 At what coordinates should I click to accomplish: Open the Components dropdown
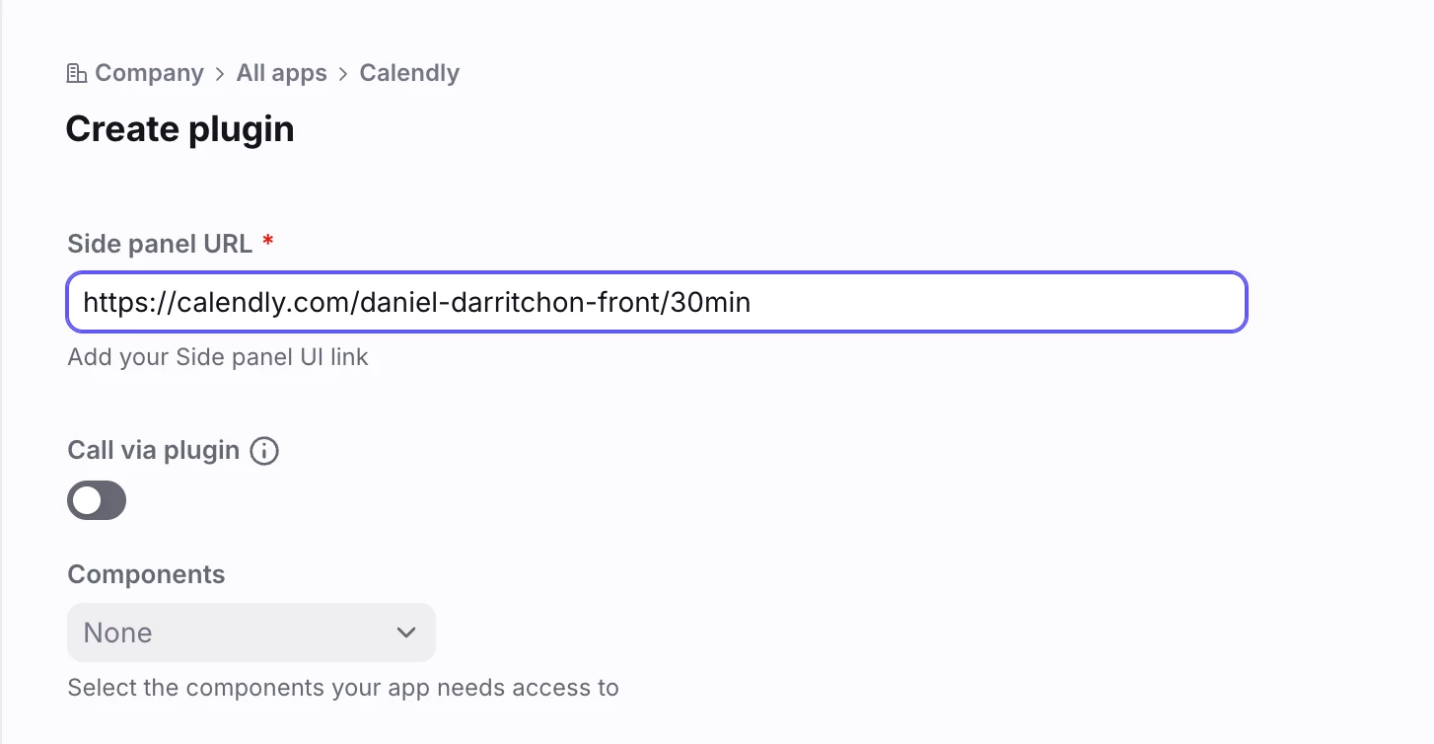tap(251, 632)
